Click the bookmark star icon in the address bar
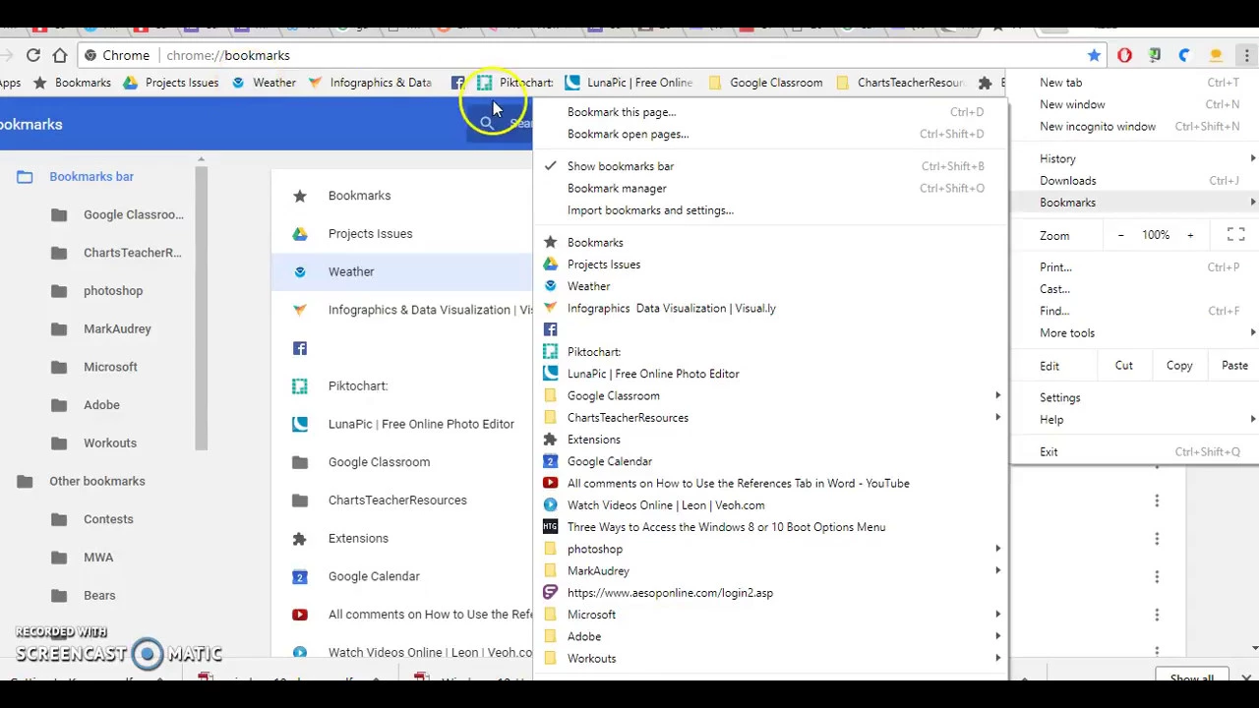Viewport: 1259px width, 708px height. tap(1094, 56)
